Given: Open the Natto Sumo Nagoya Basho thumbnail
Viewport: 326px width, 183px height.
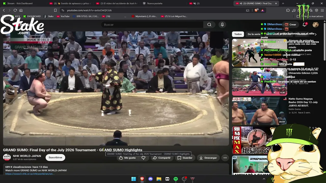Looking at the screenshot, I should [260, 111].
